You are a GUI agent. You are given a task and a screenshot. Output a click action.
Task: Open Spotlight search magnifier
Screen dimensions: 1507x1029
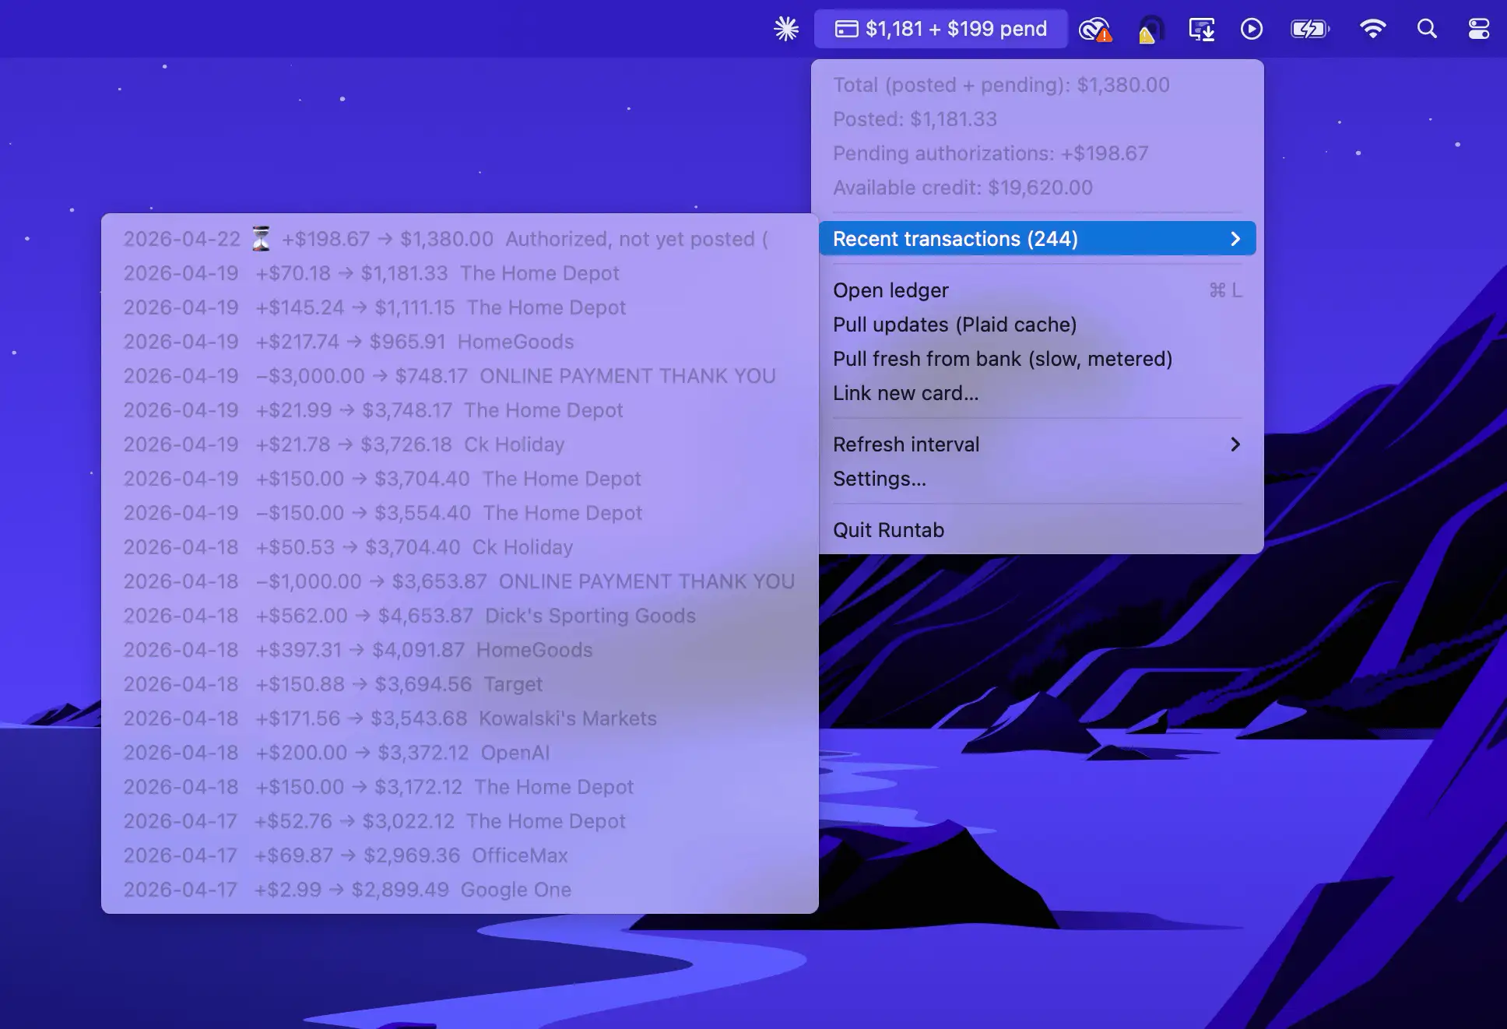click(1426, 30)
